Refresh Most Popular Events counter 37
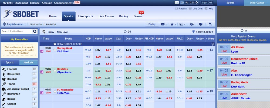 pyautogui.click(x=242, y=31)
